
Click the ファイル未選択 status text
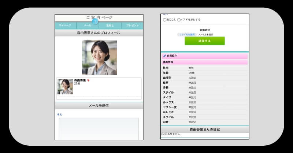[x=205, y=35]
